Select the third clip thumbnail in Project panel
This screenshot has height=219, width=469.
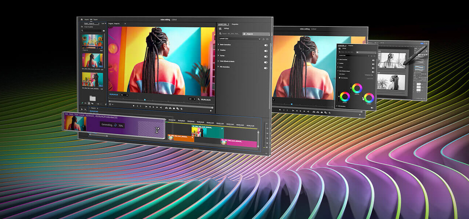click(92, 79)
